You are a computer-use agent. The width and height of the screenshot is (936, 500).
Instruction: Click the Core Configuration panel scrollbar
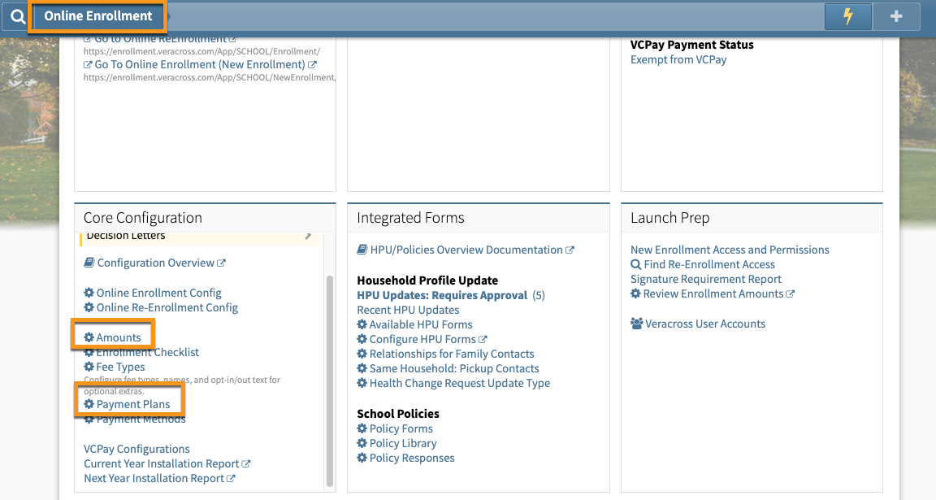330,381
